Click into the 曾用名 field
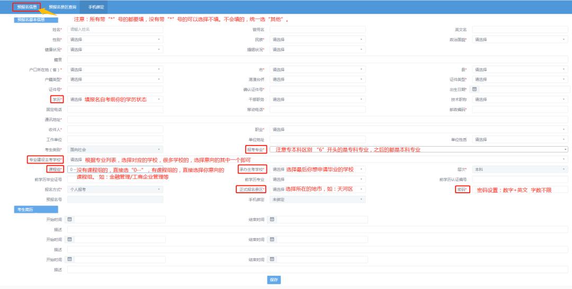 point(317,30)
